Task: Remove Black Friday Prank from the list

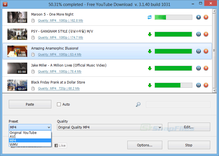Action: click(206, 85)
